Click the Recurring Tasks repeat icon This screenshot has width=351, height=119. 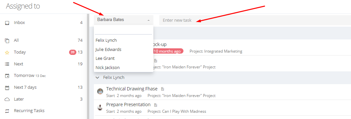click(7, 111)
